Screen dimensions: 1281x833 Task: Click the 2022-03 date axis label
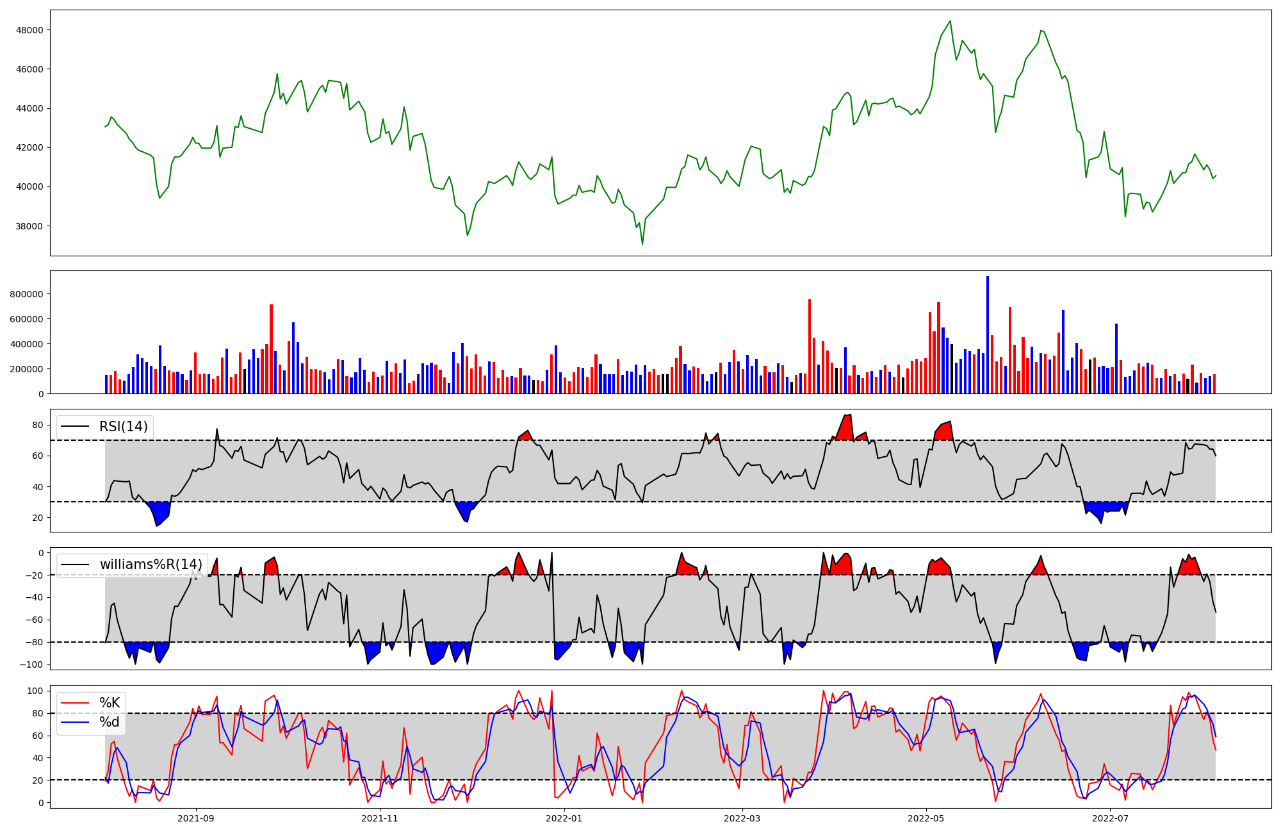pyautogui.click(x=742, y=818)
